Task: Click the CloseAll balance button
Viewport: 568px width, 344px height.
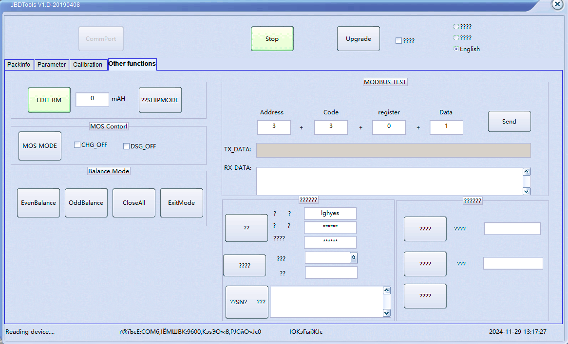Action: [x=134, y=202]
